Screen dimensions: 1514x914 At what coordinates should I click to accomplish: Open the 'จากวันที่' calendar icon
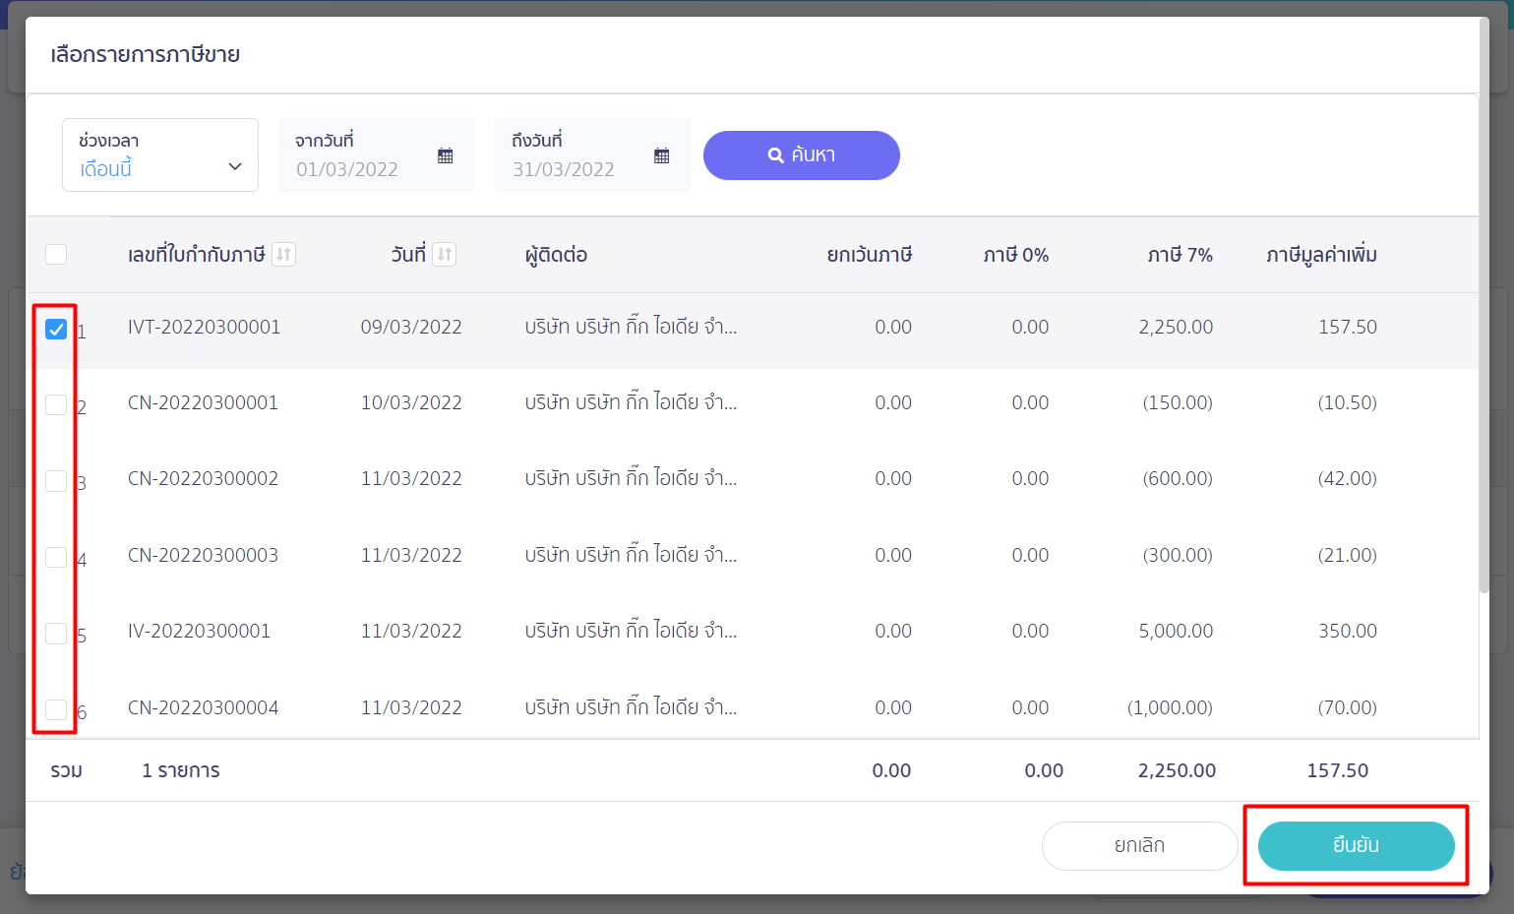[x=445, y=155]
